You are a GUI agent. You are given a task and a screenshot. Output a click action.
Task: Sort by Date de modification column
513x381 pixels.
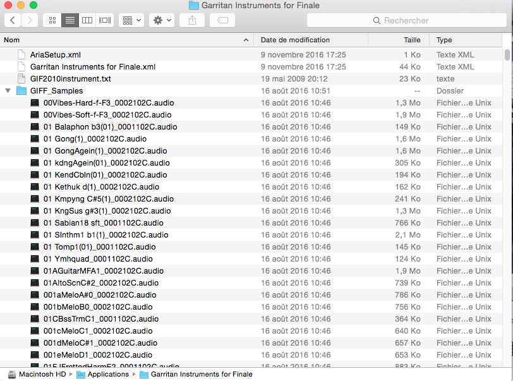[295, 40]
